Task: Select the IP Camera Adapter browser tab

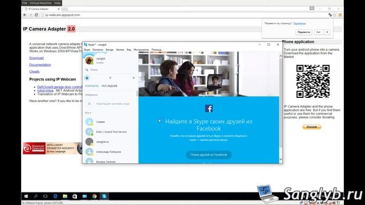Action: coord(42,9)
